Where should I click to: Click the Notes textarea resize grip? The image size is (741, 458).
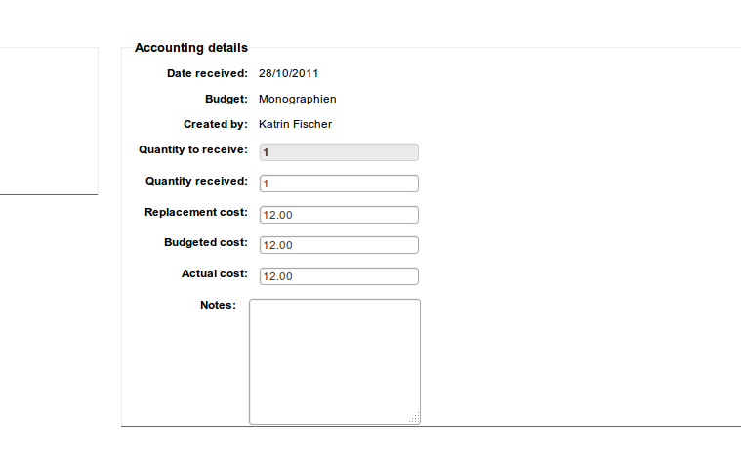click(415, 418)
